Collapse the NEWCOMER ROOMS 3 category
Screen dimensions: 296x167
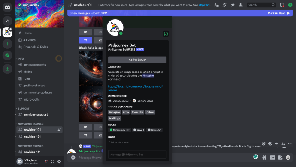[30, 124]
